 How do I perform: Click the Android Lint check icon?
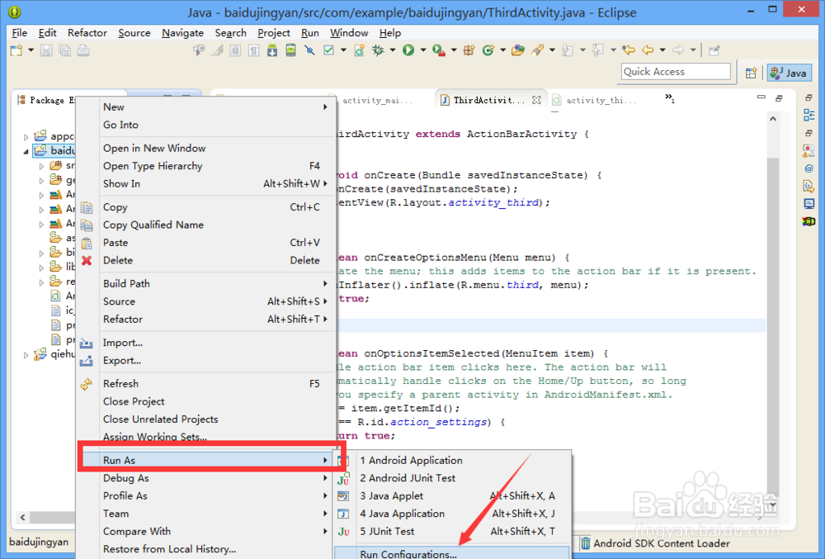(329, 50)
